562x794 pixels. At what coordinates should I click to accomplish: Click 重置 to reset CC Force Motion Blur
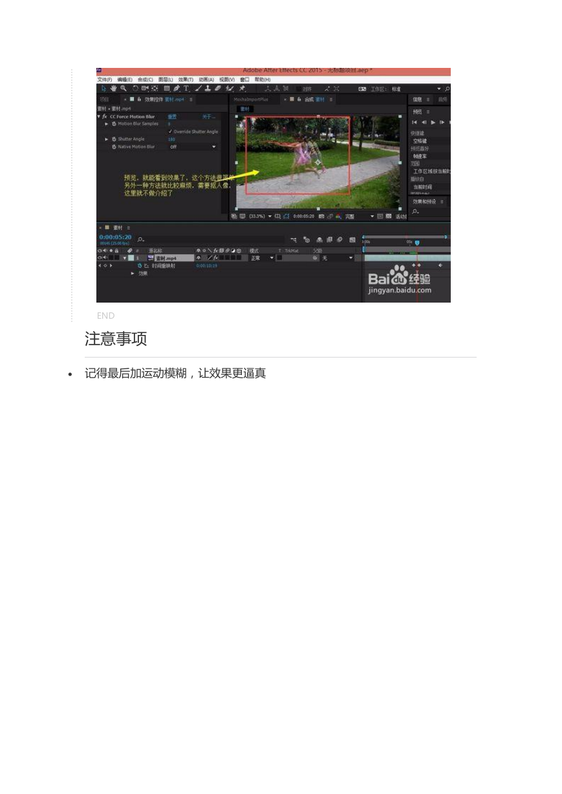click(x=172, y=116)
